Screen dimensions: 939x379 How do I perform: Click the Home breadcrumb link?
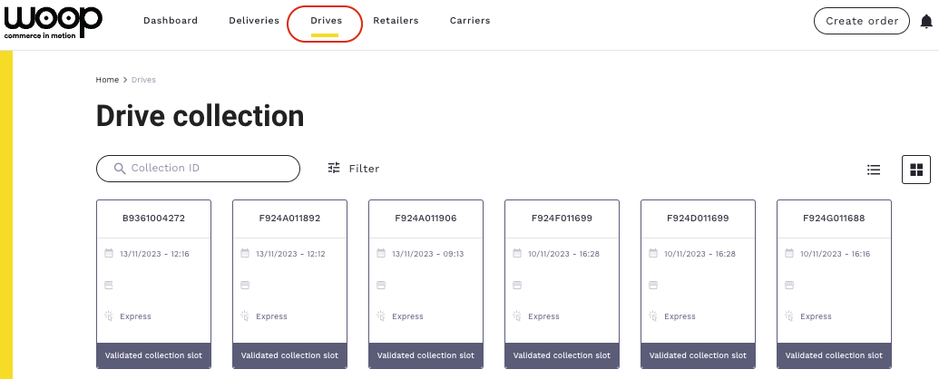click(x=107, y=80)
